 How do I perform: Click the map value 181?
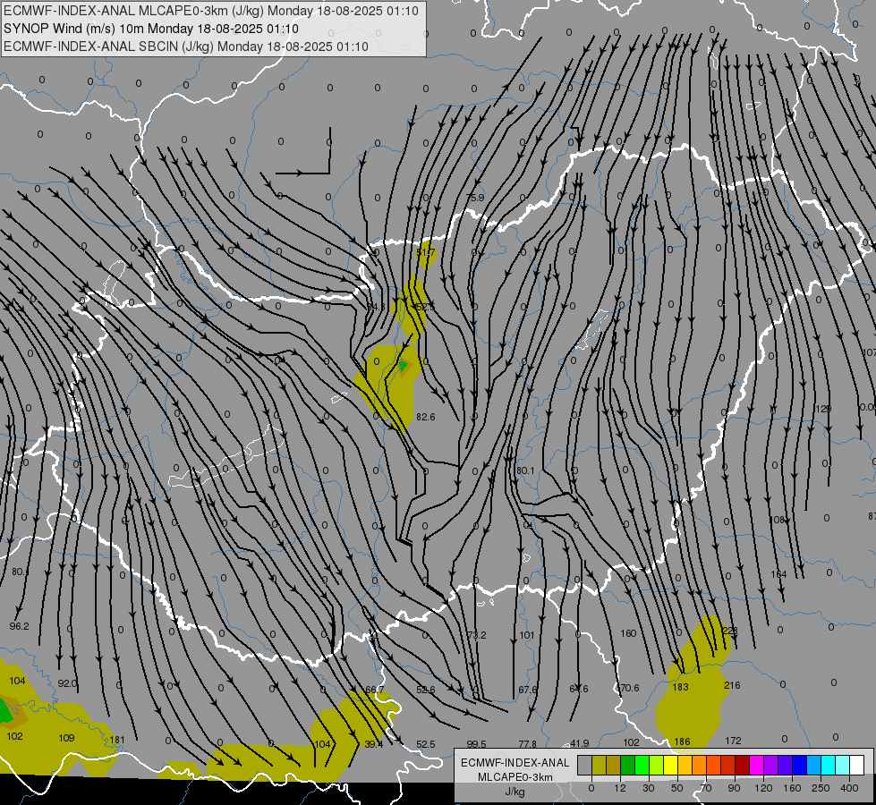pos(116,741)
